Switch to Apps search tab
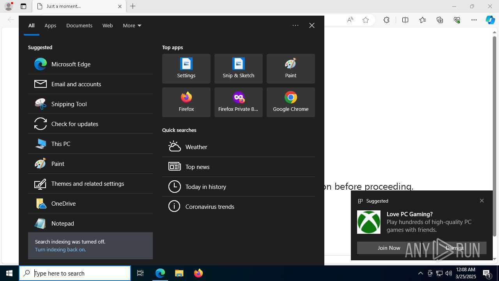 click(50, 25)
